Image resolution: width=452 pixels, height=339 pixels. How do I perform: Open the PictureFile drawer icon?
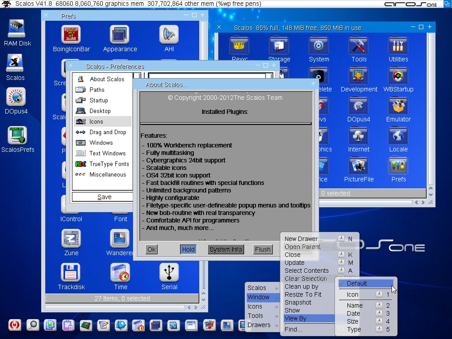[x=358, y=166]
